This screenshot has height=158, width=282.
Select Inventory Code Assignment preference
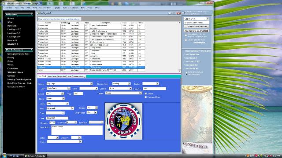tap(19, 79)
